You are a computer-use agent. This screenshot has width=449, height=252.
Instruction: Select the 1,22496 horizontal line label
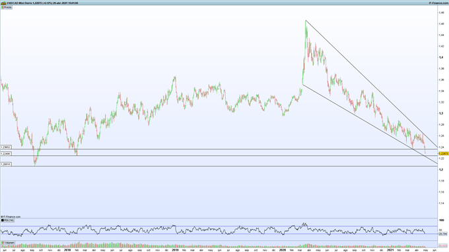(6, 154)
